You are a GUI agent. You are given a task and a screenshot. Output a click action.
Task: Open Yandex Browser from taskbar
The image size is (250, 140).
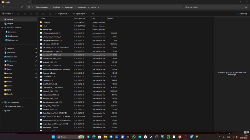145,137
